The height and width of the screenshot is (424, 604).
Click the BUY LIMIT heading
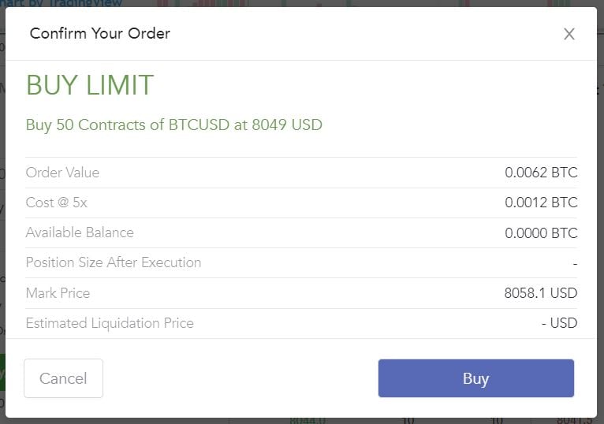90,85
